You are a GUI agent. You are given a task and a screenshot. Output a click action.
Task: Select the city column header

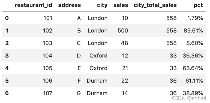click(x=102, y=5)
